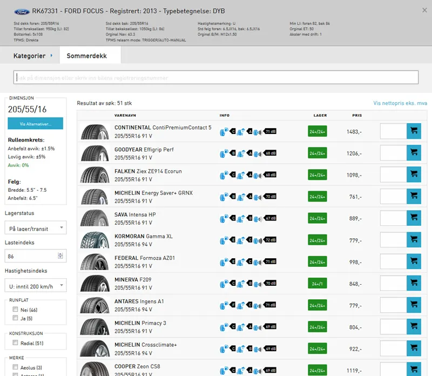Open Kormoran Gamma XL tire thumbnail
432x376 pixels.
point(94,240)
